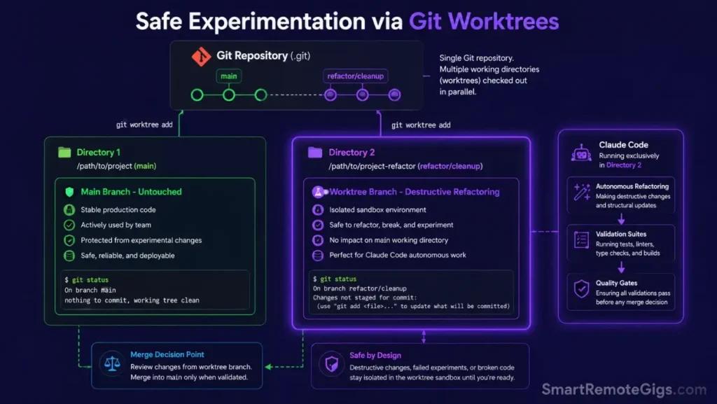Click the Merge Decision Point title
This screenshot has height=404, width=717.
167,355
